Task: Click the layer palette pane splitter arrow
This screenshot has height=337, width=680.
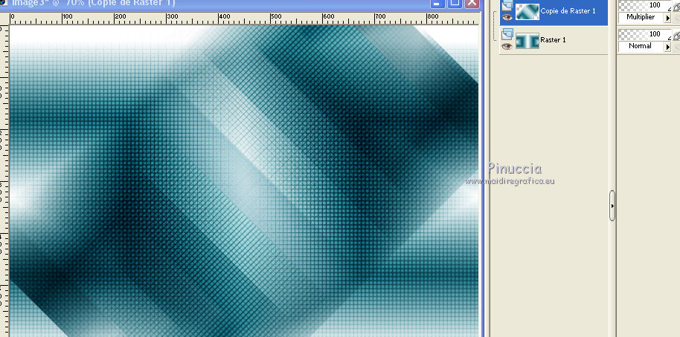Action: (x=612, y=206)
